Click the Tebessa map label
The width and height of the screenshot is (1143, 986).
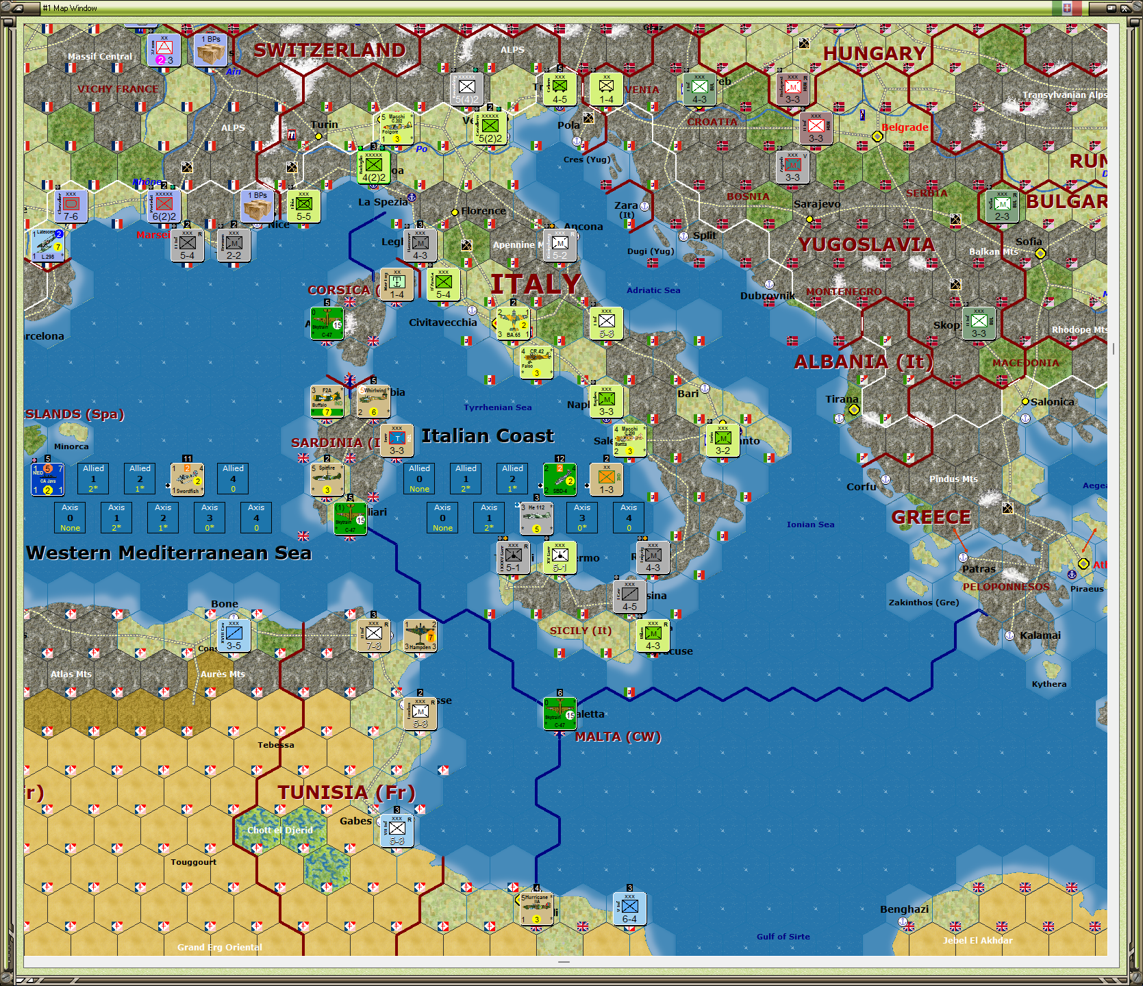point(276,745)
